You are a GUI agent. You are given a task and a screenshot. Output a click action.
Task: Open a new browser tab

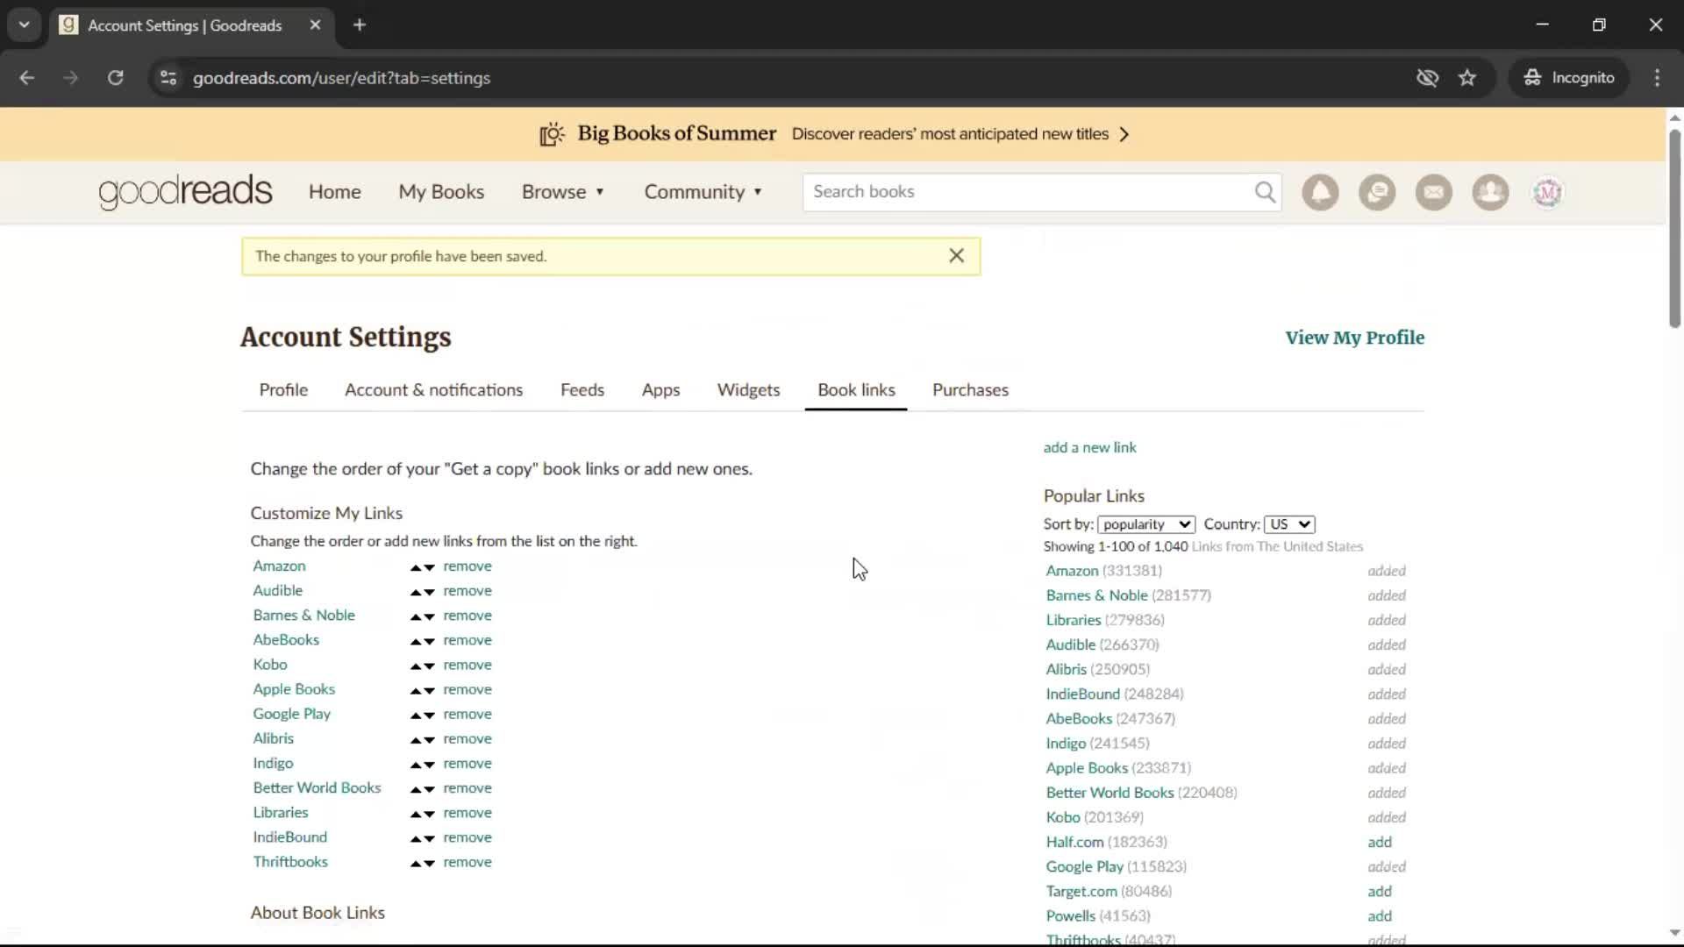click(x=359, y=25)
